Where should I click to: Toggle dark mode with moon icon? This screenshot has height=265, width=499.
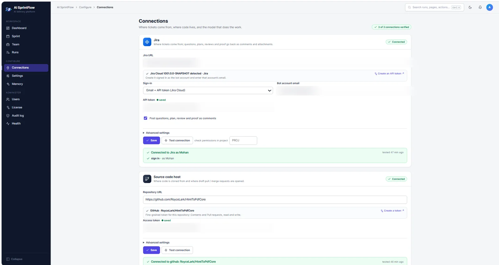tap(470, 7)
